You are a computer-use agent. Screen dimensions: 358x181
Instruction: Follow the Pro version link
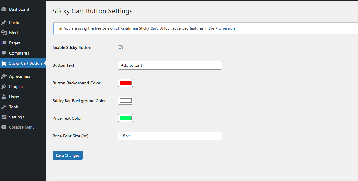coord(225,28)
